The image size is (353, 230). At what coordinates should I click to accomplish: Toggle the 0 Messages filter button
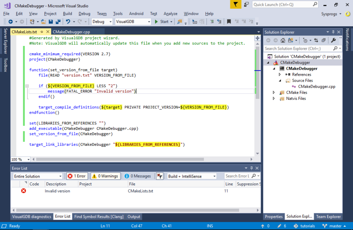(138, 176)
